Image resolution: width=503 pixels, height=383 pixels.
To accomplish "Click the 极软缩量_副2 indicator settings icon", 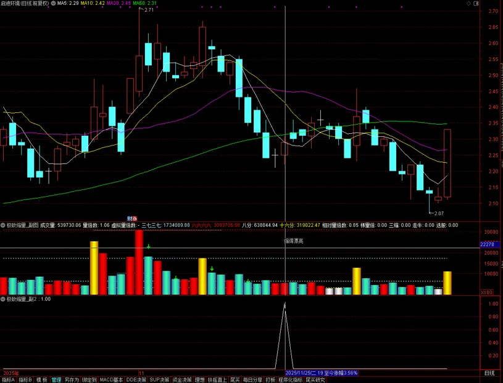I will click(3, 299).
